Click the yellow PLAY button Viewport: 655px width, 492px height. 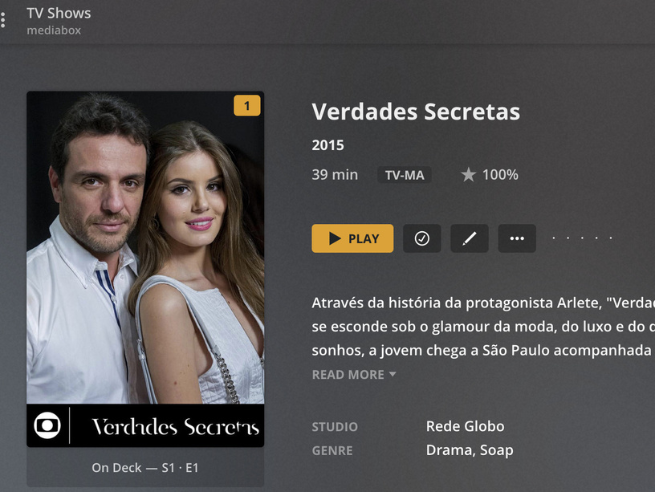[x=352, y=238]
